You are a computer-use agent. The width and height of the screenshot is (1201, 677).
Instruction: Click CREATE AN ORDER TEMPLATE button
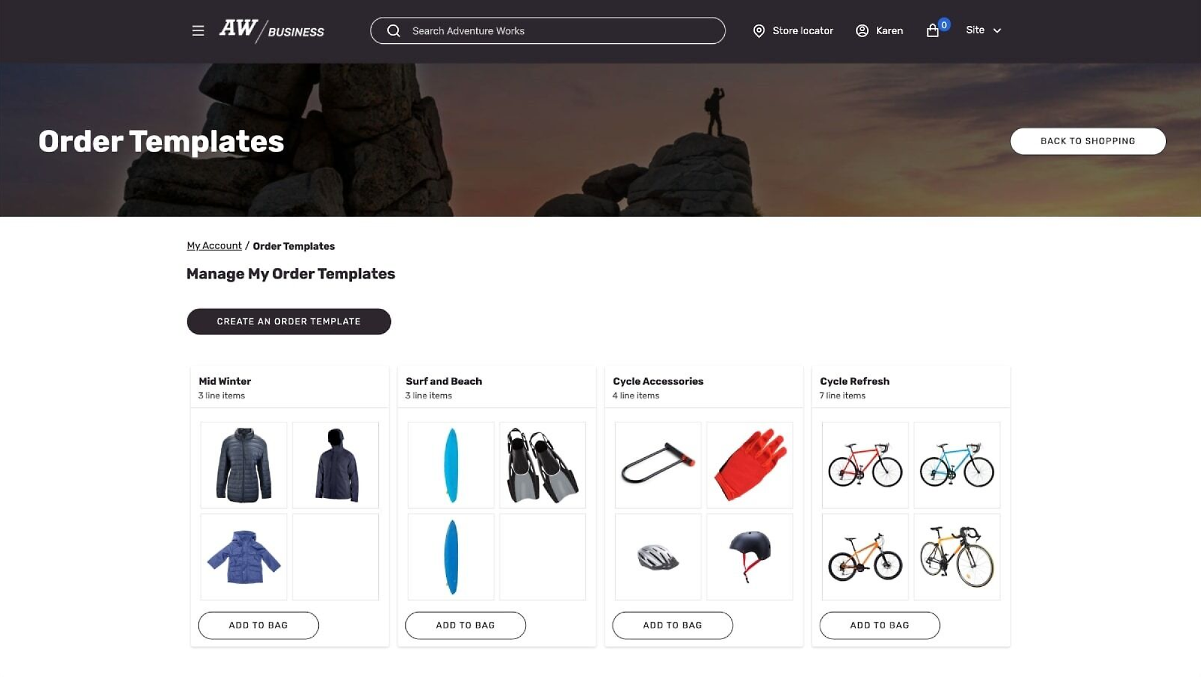[289, 321]
